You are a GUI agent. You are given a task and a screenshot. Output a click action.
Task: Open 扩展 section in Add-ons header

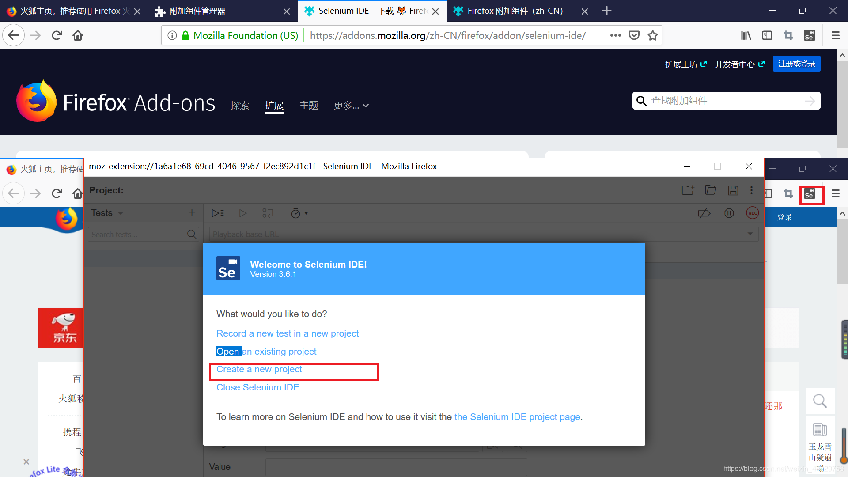[x=274, y=106]
